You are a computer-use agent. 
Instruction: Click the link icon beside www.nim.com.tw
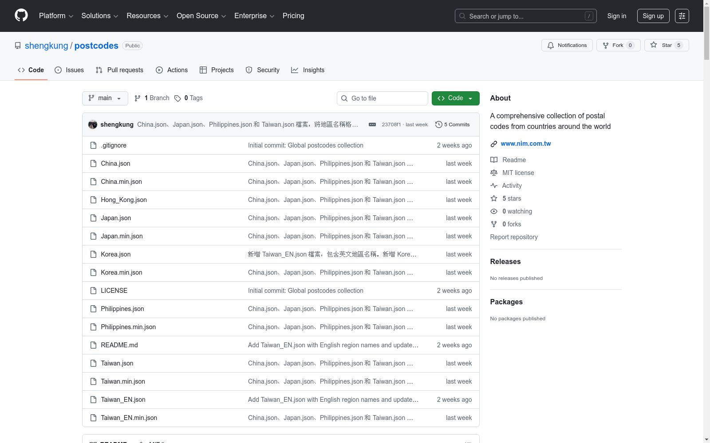[494, 144]
